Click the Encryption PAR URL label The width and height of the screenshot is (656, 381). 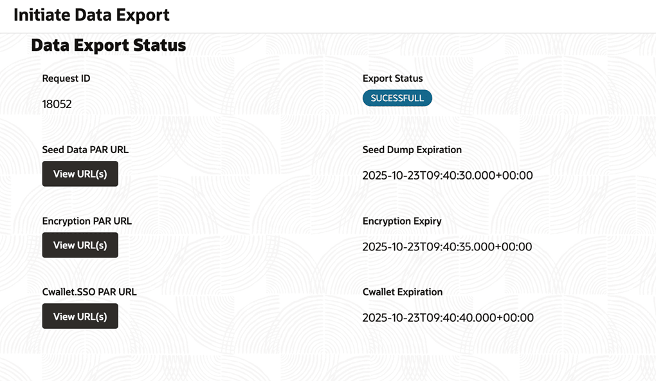87,221
